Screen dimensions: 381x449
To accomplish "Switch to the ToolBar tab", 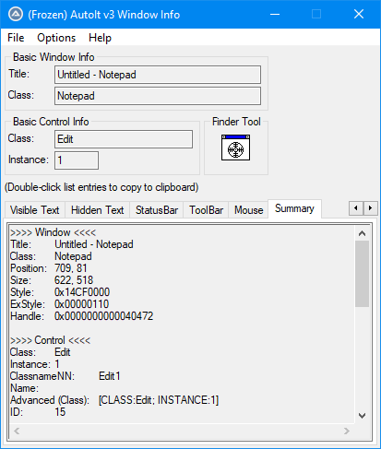I will (206, 210).
